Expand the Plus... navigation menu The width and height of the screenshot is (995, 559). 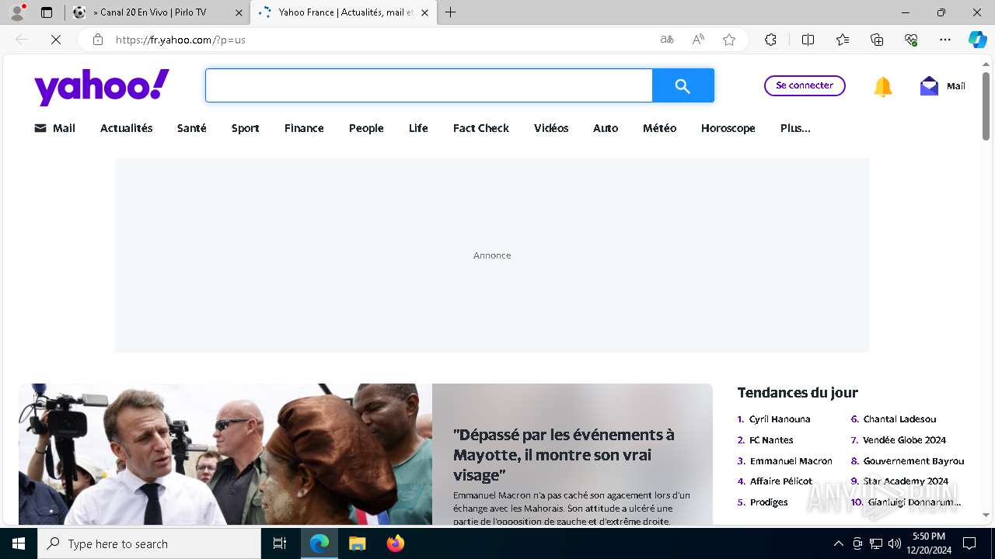click(795, 128)
